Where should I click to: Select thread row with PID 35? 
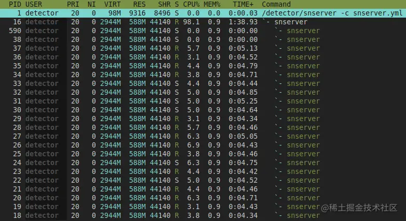203,66
